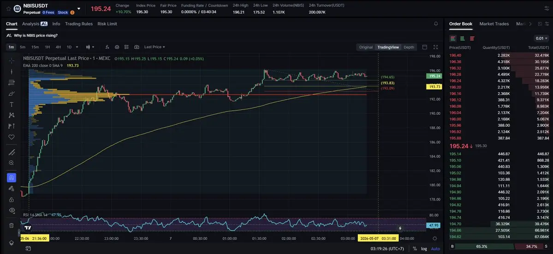Click the orange info badge next to Stock

(72, 12)
